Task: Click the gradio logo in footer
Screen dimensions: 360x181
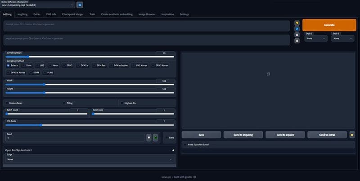Action: pos(195,177)
